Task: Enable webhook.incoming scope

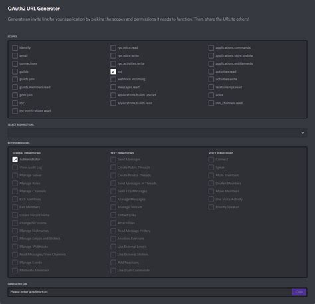Action: tap(113, 79)
